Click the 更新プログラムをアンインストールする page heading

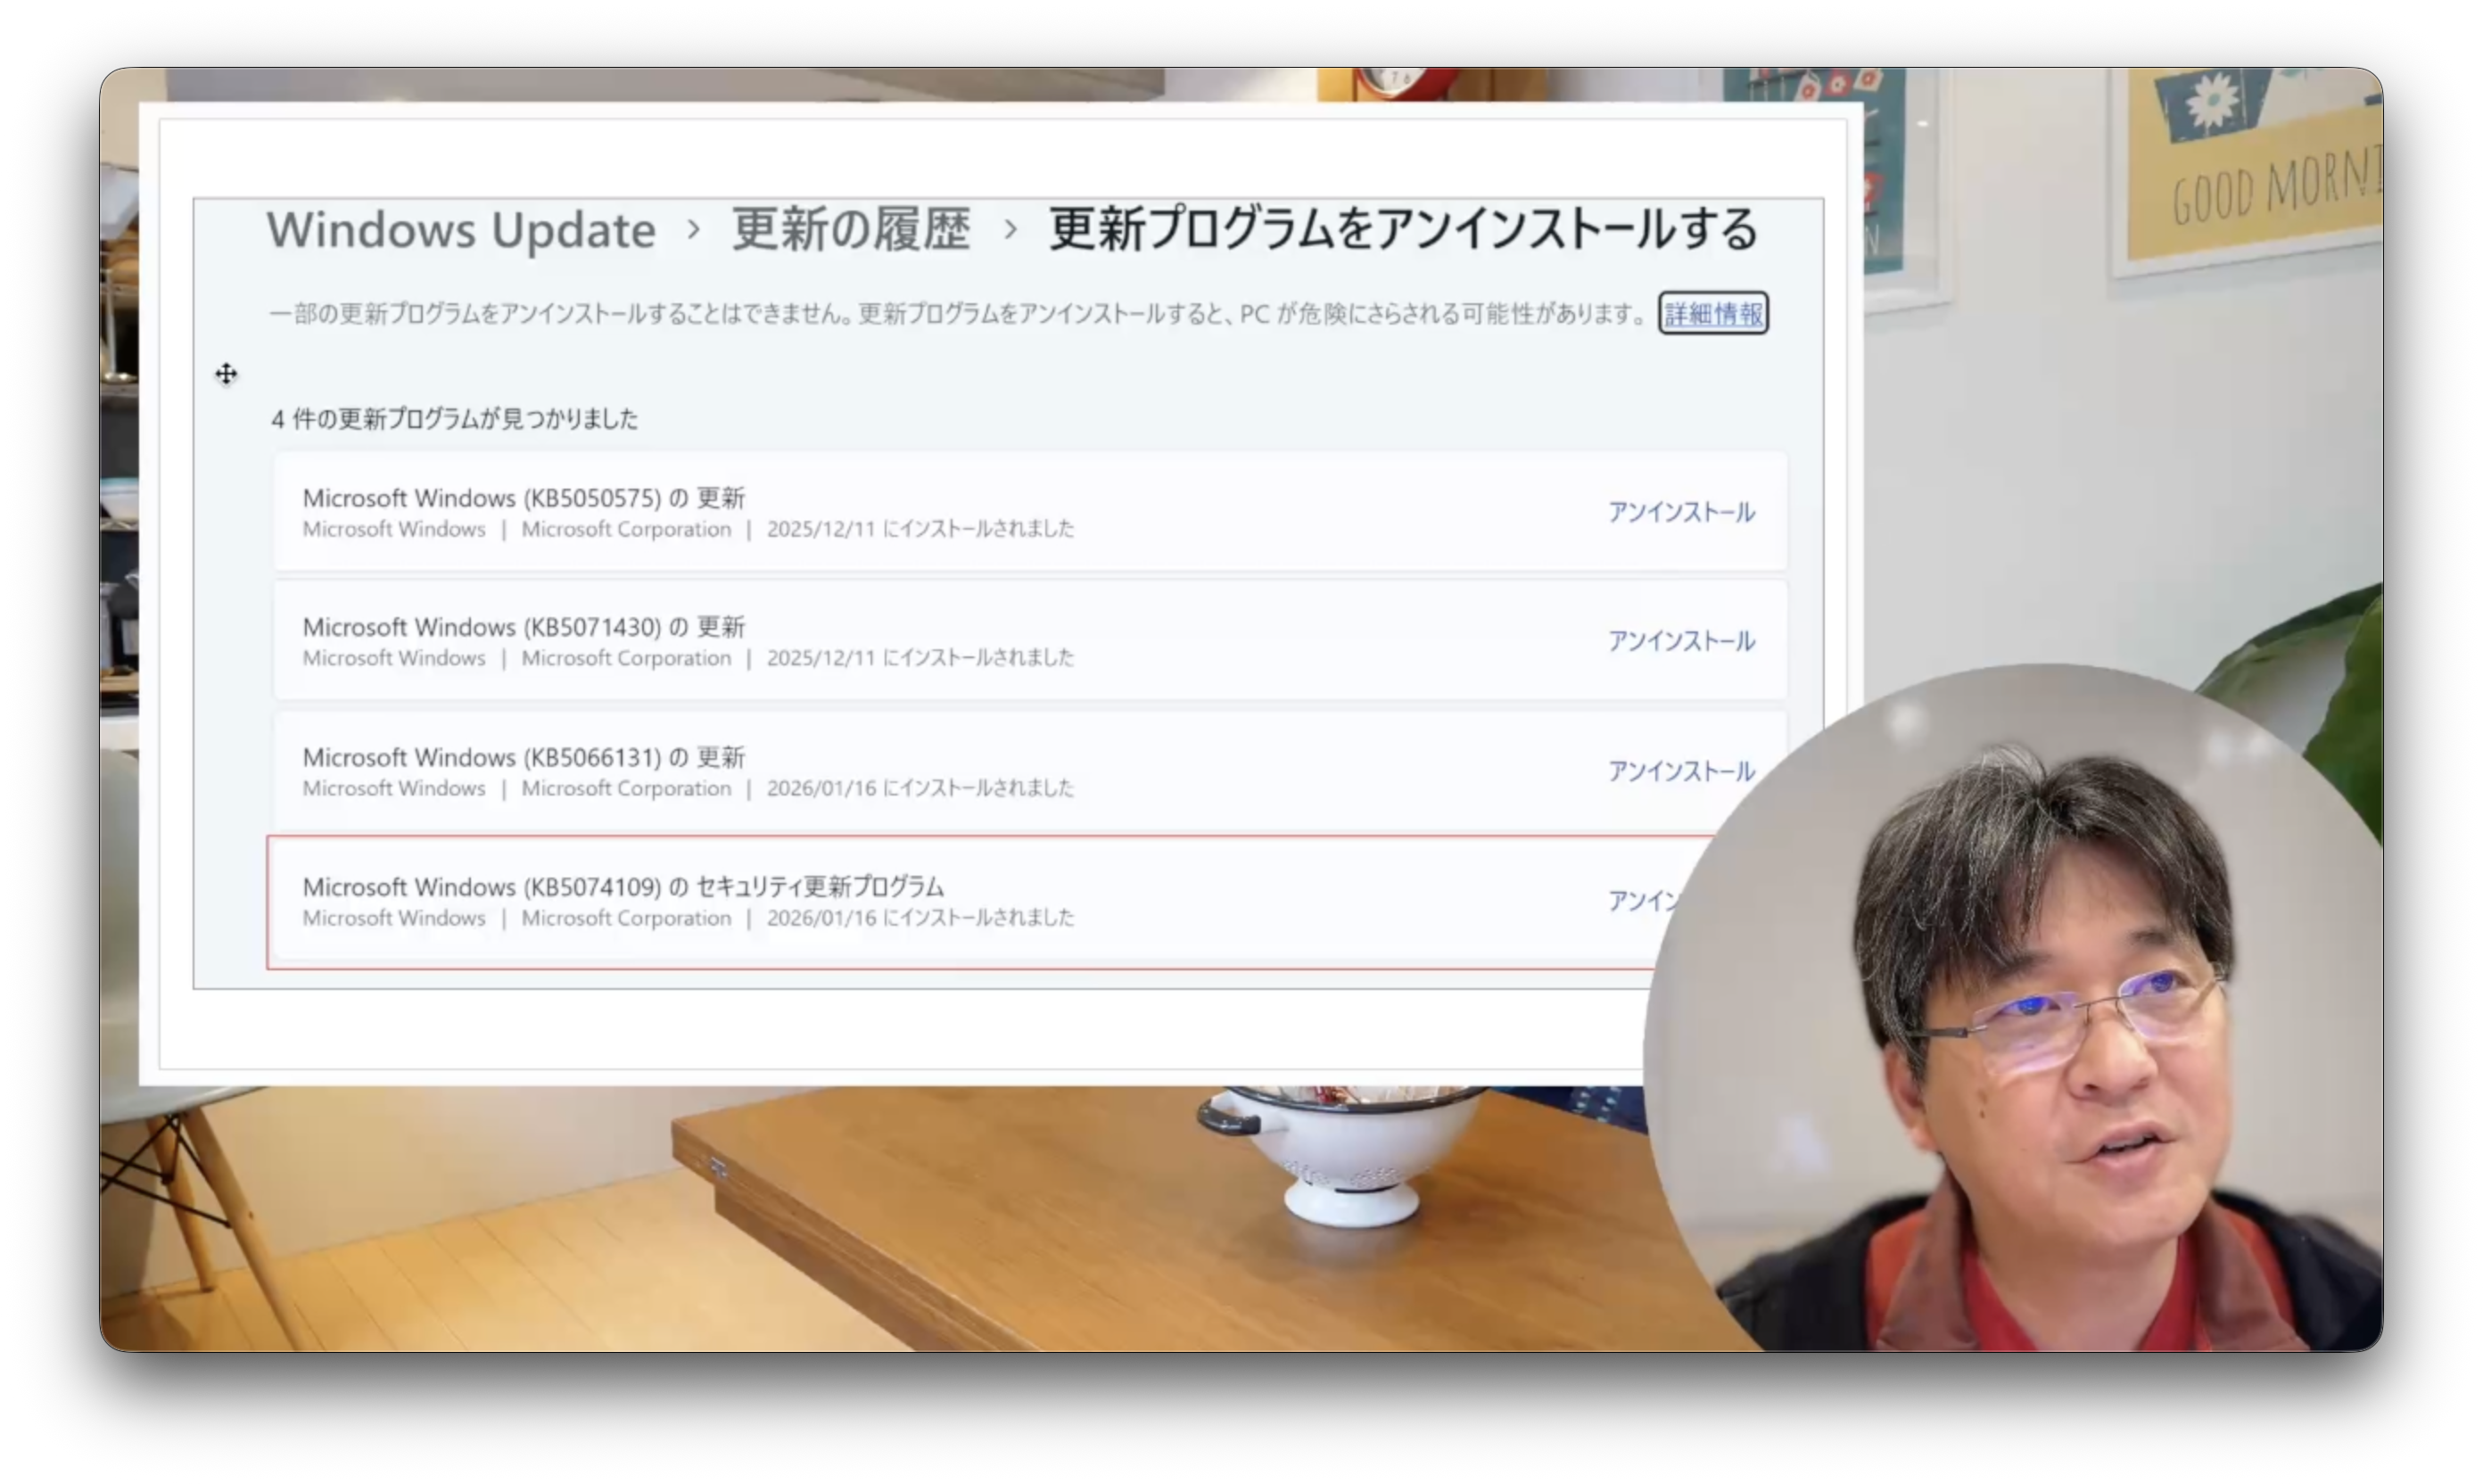(1402, 230)
